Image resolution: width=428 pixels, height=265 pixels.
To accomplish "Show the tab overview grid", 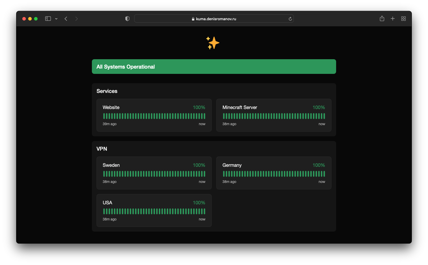I will 403,19.
